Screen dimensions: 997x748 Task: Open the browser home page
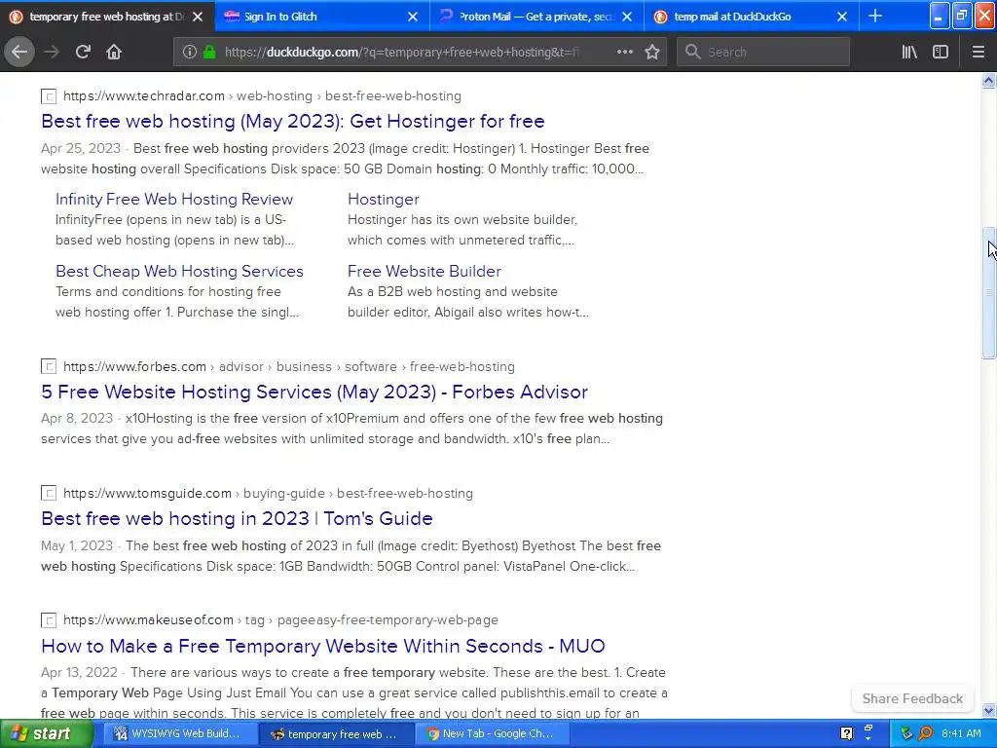114,52
